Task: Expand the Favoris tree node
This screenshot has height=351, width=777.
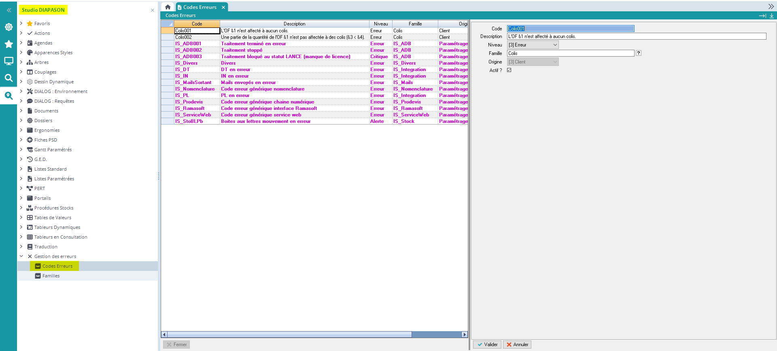Action: click(21, 23)
